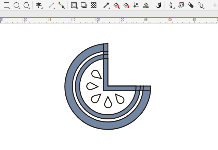Select the Text tool with 字 icon
This screenshot has height=150, width=218.
pyautogui.click(x=39, y=5)
